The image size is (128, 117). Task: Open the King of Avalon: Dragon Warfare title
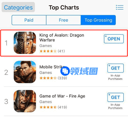point(62,38)
